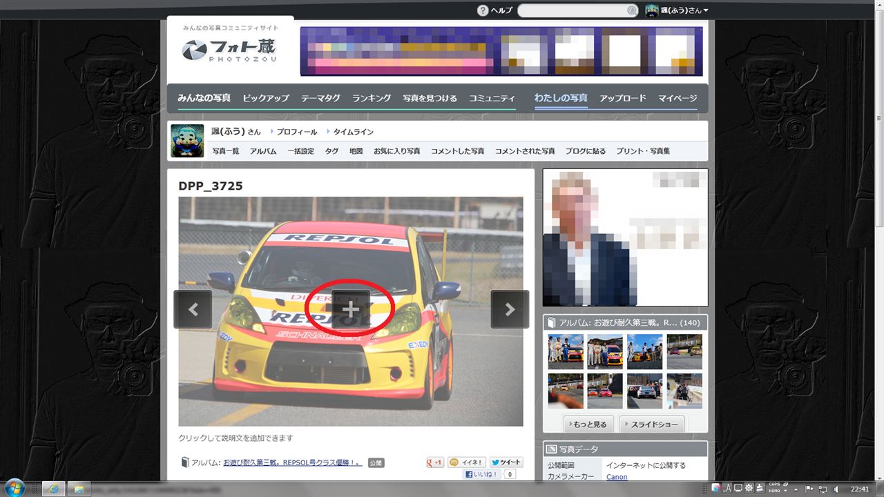Screen dimensions: 884x497
Task: Open language bar options dropdown arrow
Action: pyautogui.click(x=785, y=491)
